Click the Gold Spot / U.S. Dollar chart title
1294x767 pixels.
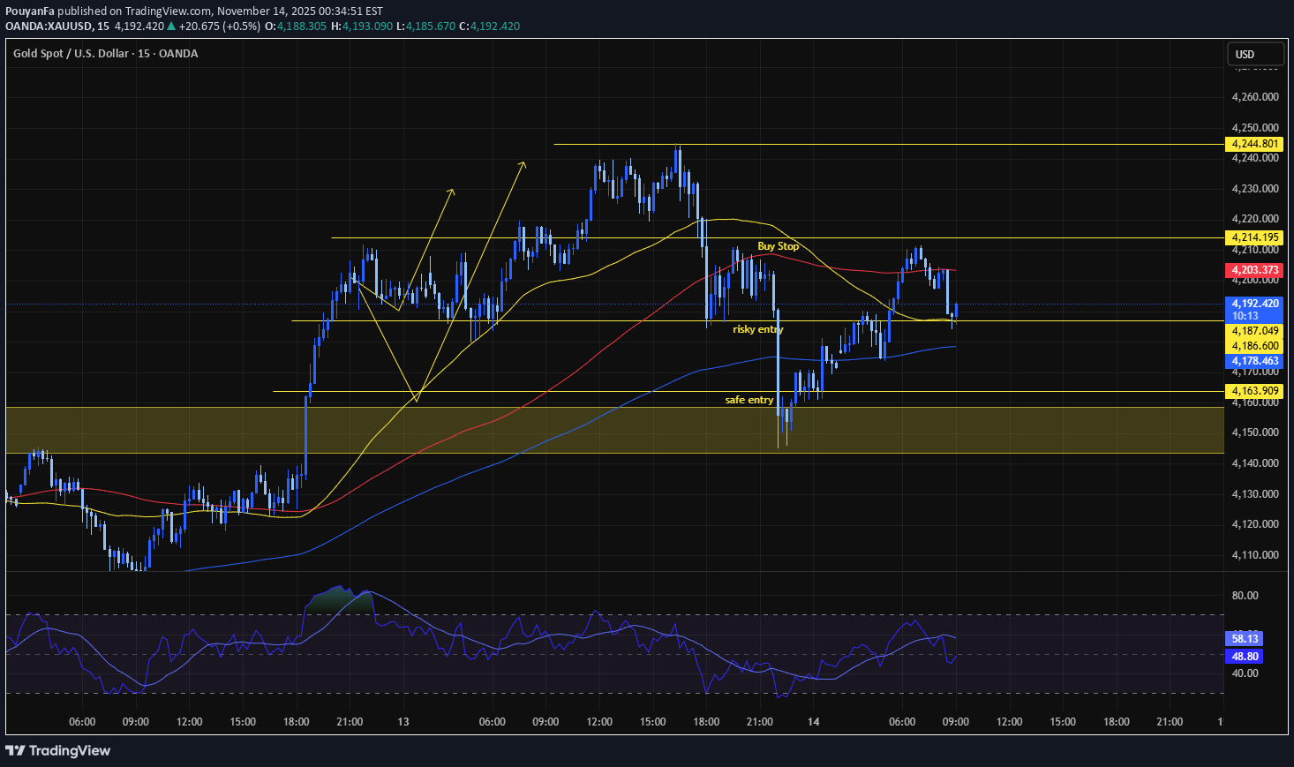tap(105, 54)
